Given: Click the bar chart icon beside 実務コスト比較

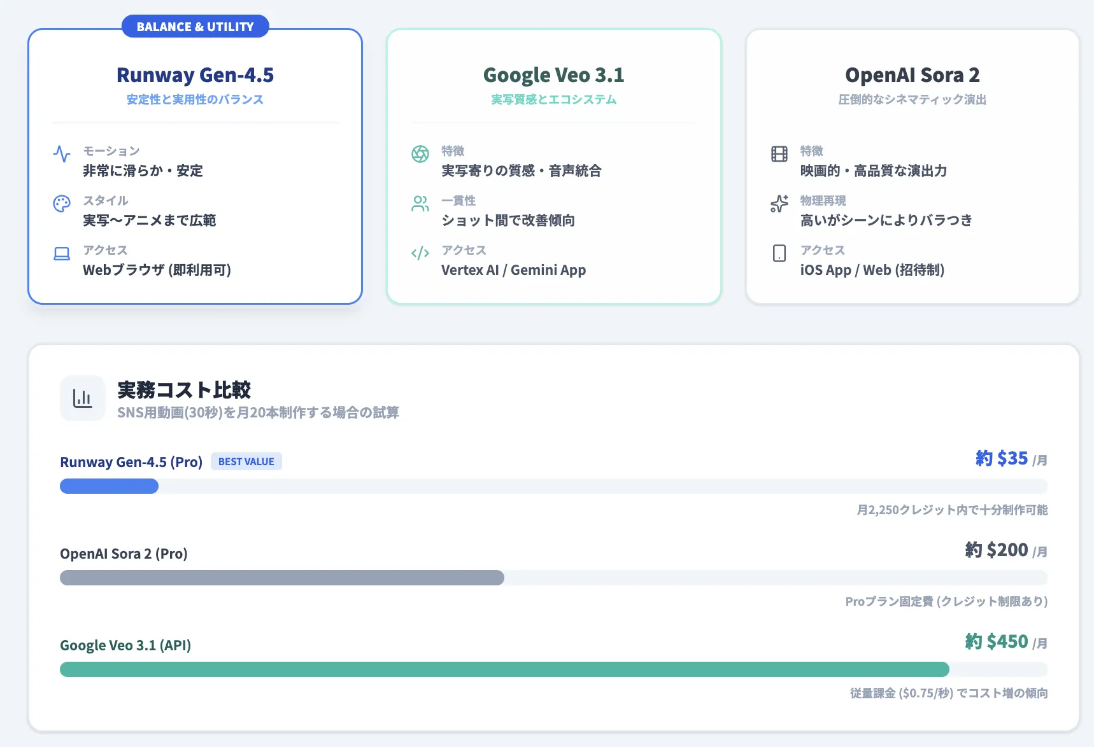Looking at the screenshot, I should pos(83,398).
